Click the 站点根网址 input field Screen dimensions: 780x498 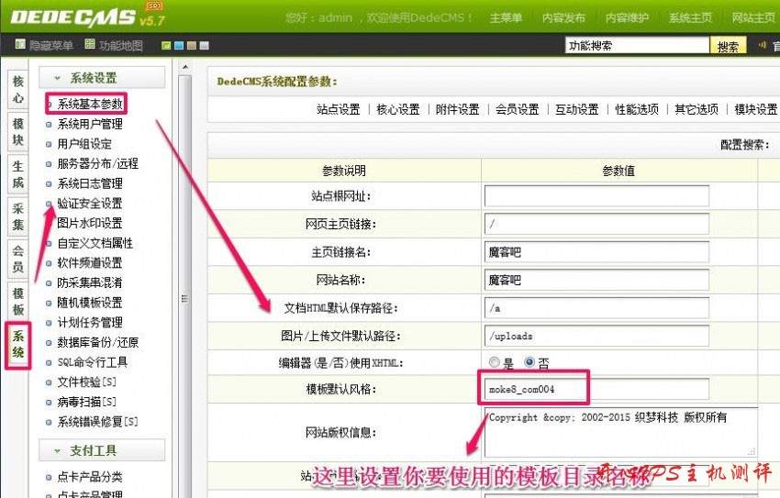coord(596,196)
